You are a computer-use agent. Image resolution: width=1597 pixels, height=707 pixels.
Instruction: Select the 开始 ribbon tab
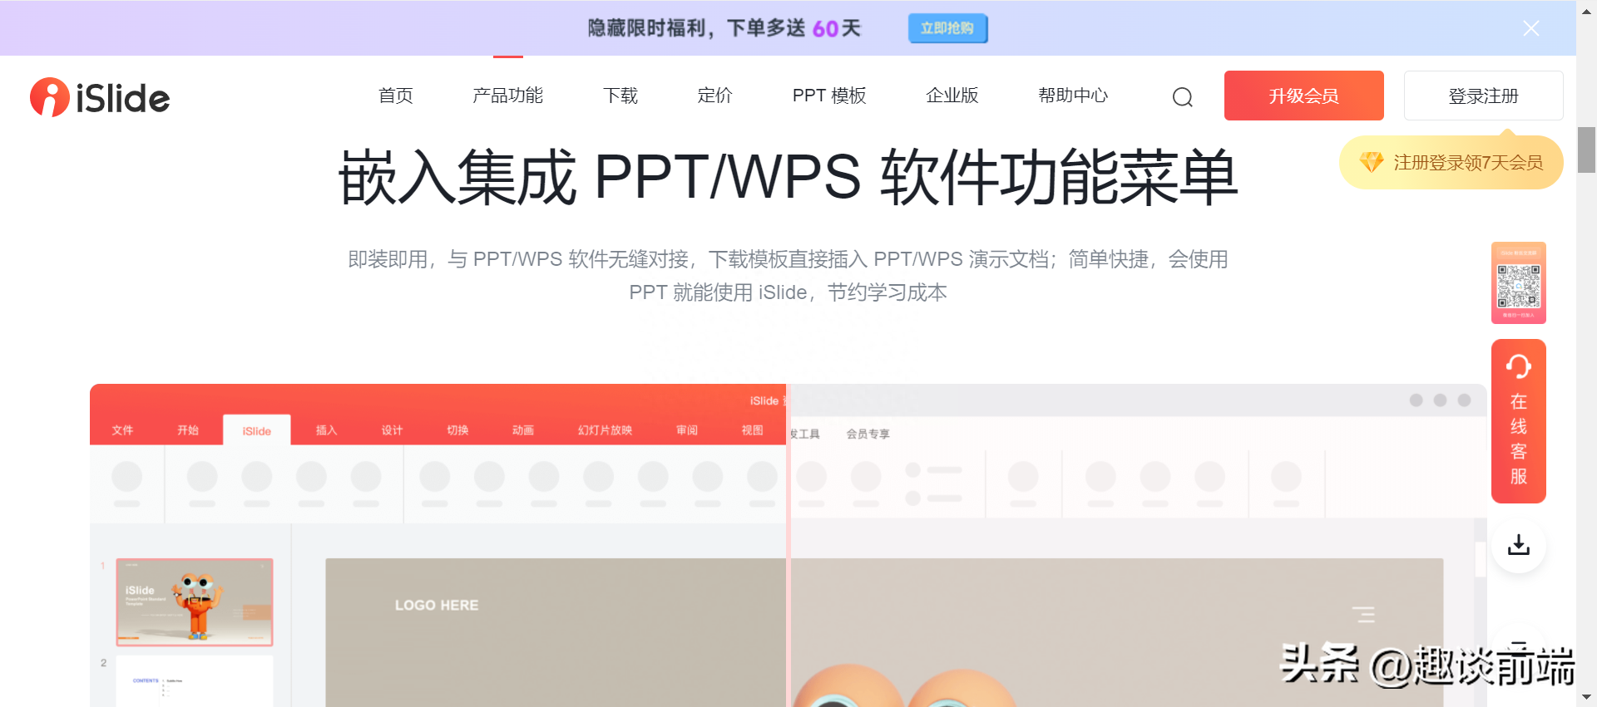pyautogui.click(x=188, y=430)
